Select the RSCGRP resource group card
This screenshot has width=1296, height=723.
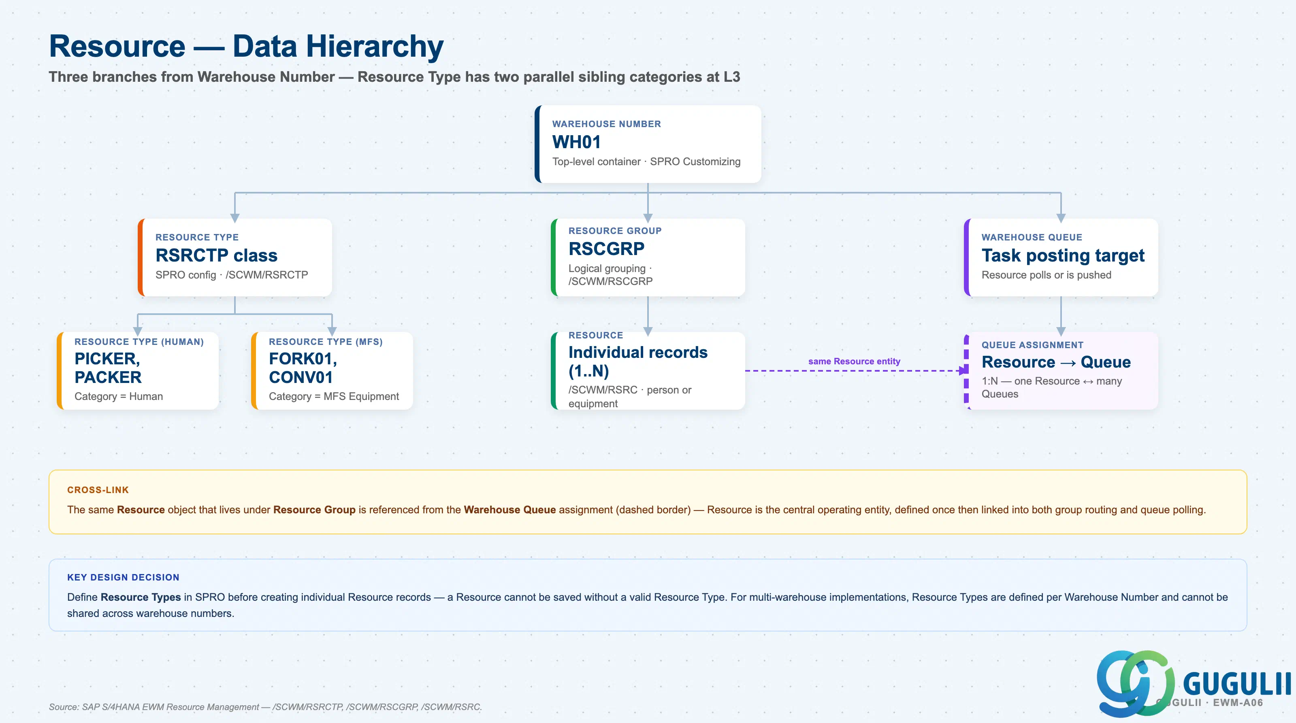coord(648,257)
